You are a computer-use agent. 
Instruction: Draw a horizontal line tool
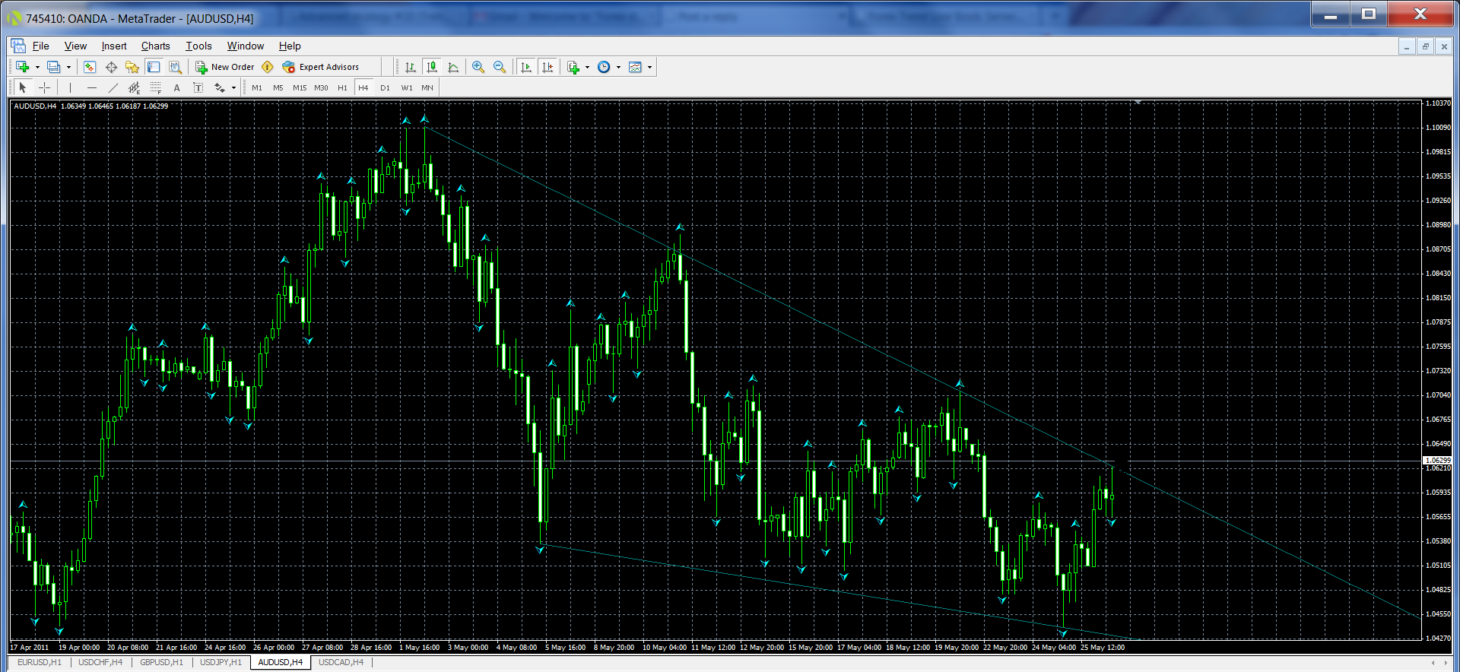point(91,87)
